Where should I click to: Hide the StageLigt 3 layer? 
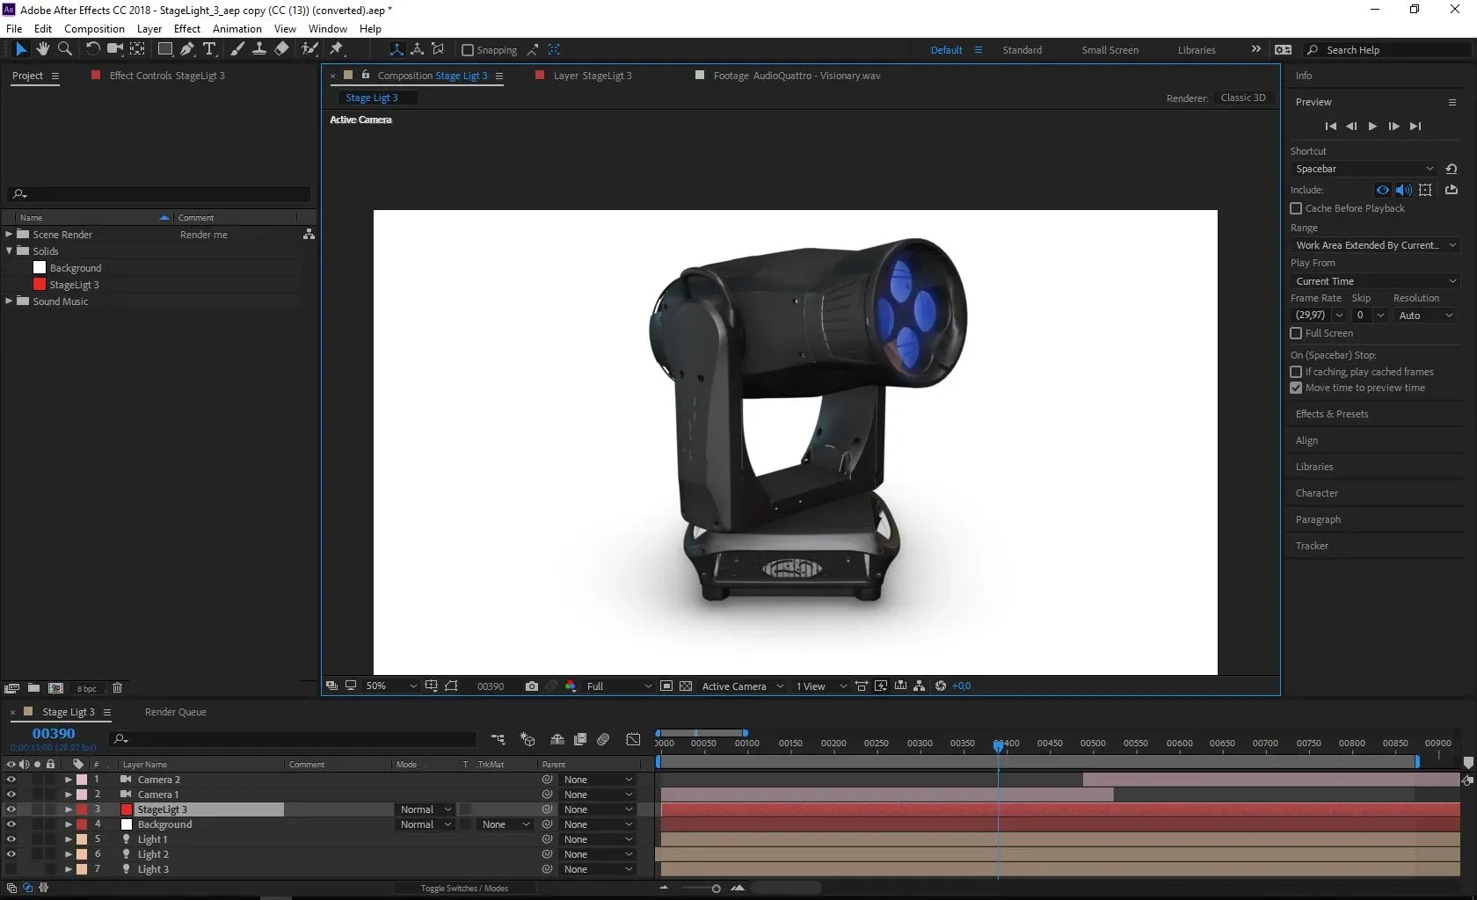tap(11, 809)
